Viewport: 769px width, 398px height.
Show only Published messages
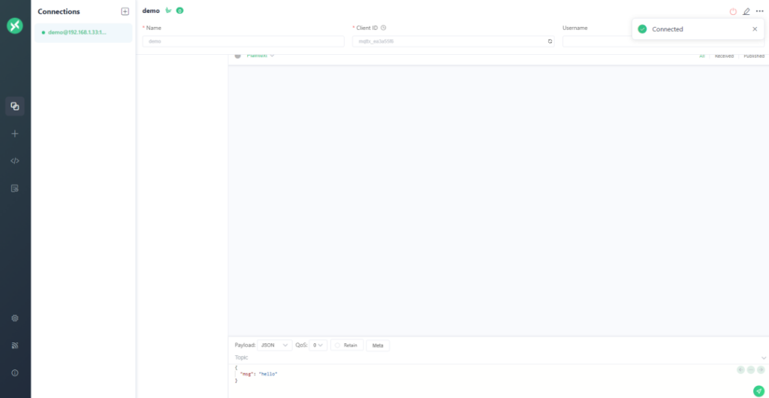click(754, 56)
